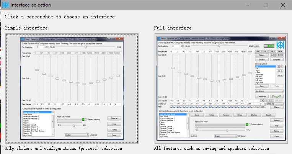Select Subwoofer in the Full preview speaker list
This screenshot has height=154, width=292.
(260, 74)
